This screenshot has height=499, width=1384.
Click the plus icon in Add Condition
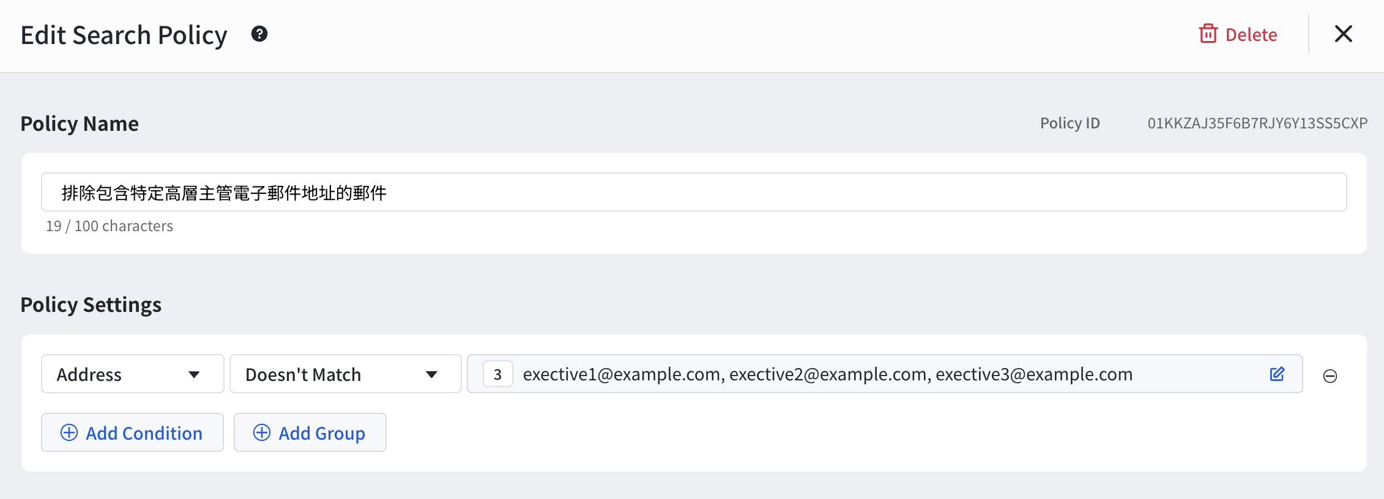pos(69,432)
